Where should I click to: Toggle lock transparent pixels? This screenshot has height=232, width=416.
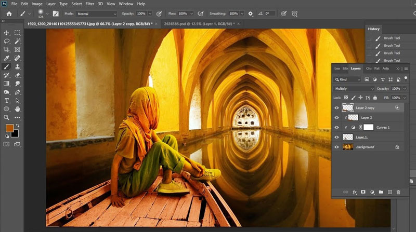point(346,98)
